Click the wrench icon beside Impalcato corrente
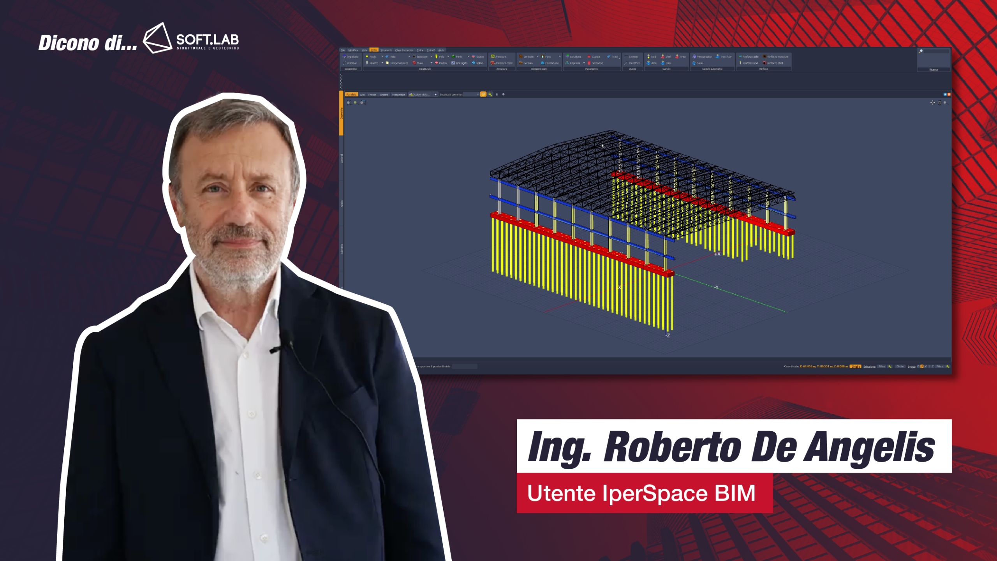This screenshot has width=997, height=561. tap(490, 94)
